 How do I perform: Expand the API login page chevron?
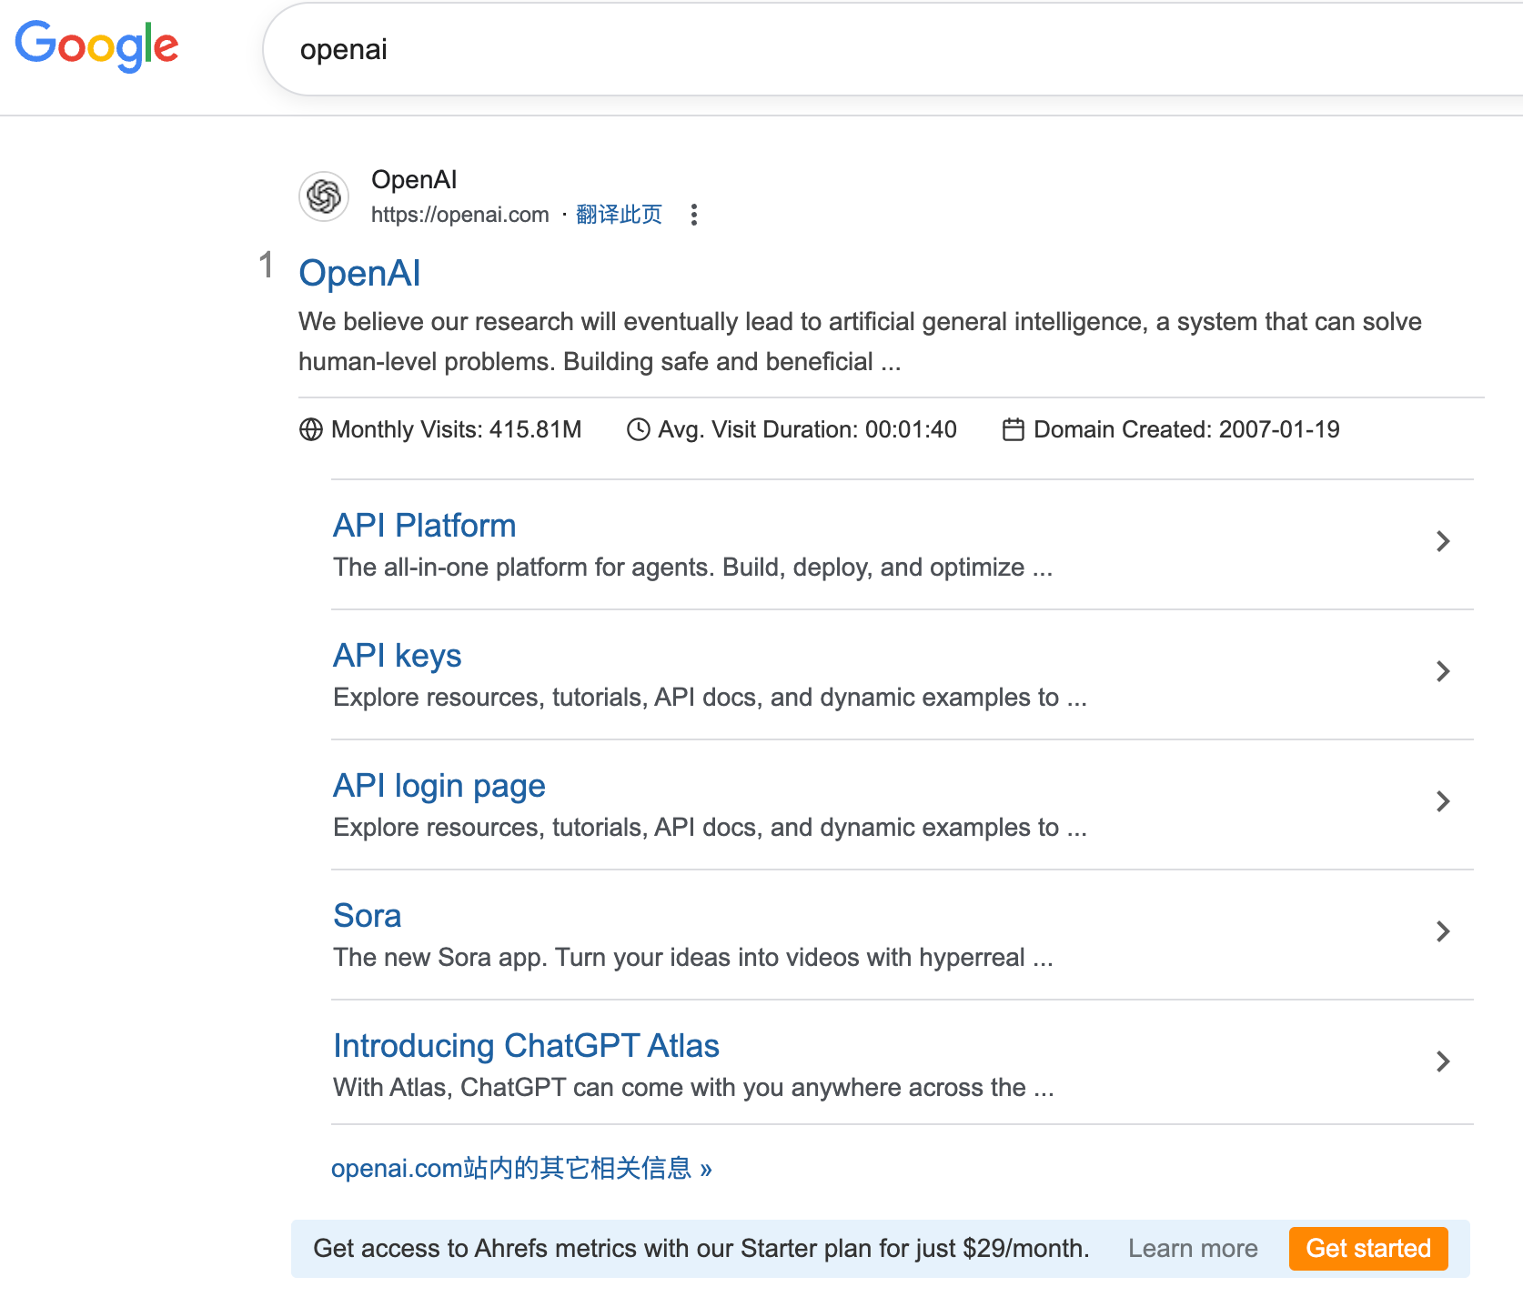(1443, 801)
